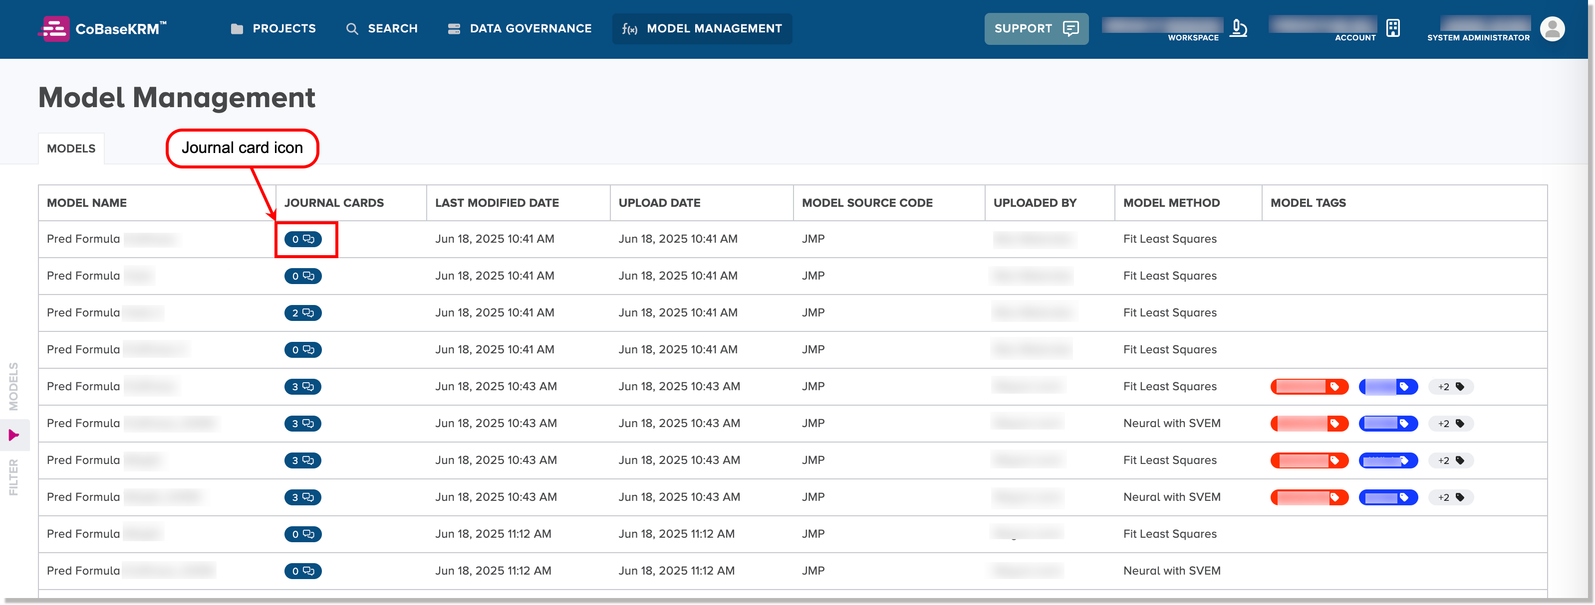Open the system administrator avatar
The width and height of the screenshot is (1595, 605).
click(x=1552, y=28)
